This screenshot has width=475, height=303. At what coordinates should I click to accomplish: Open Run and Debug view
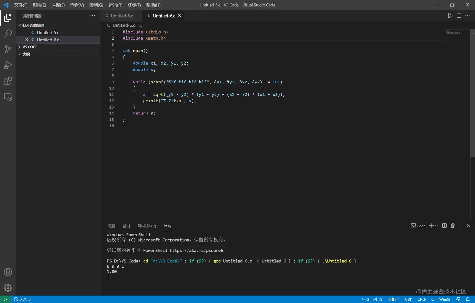[8, 65]
